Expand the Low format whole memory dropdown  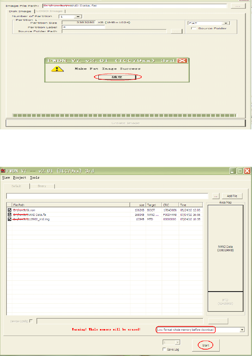click(242, 330)
